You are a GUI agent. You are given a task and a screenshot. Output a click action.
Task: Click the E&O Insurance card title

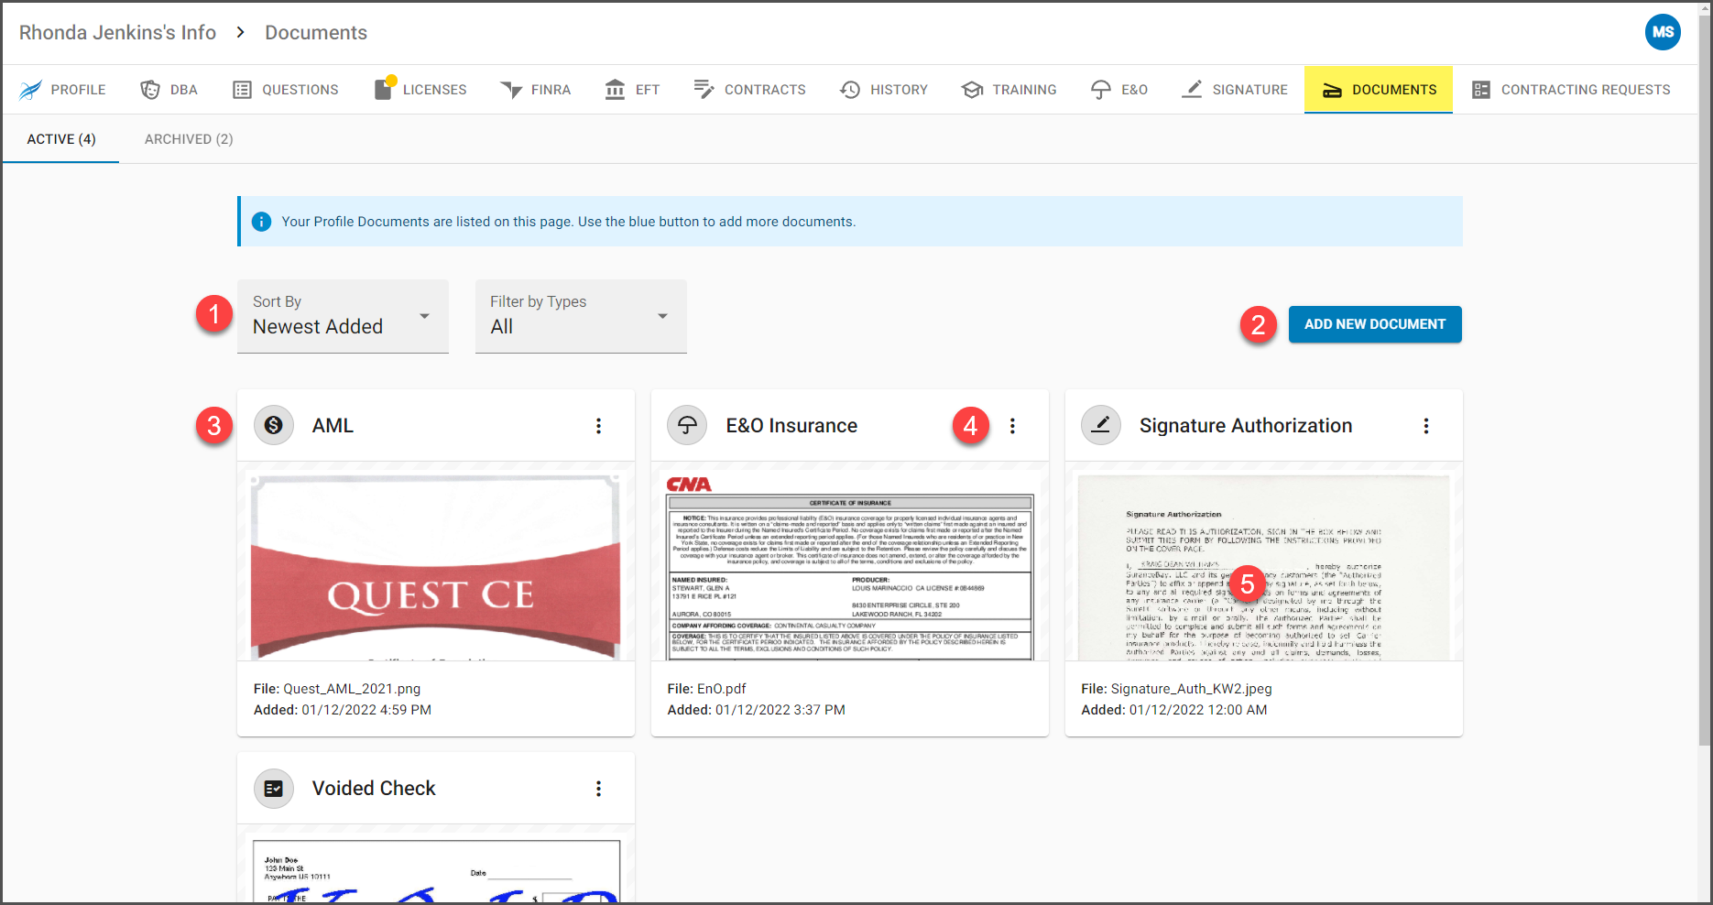791,426
